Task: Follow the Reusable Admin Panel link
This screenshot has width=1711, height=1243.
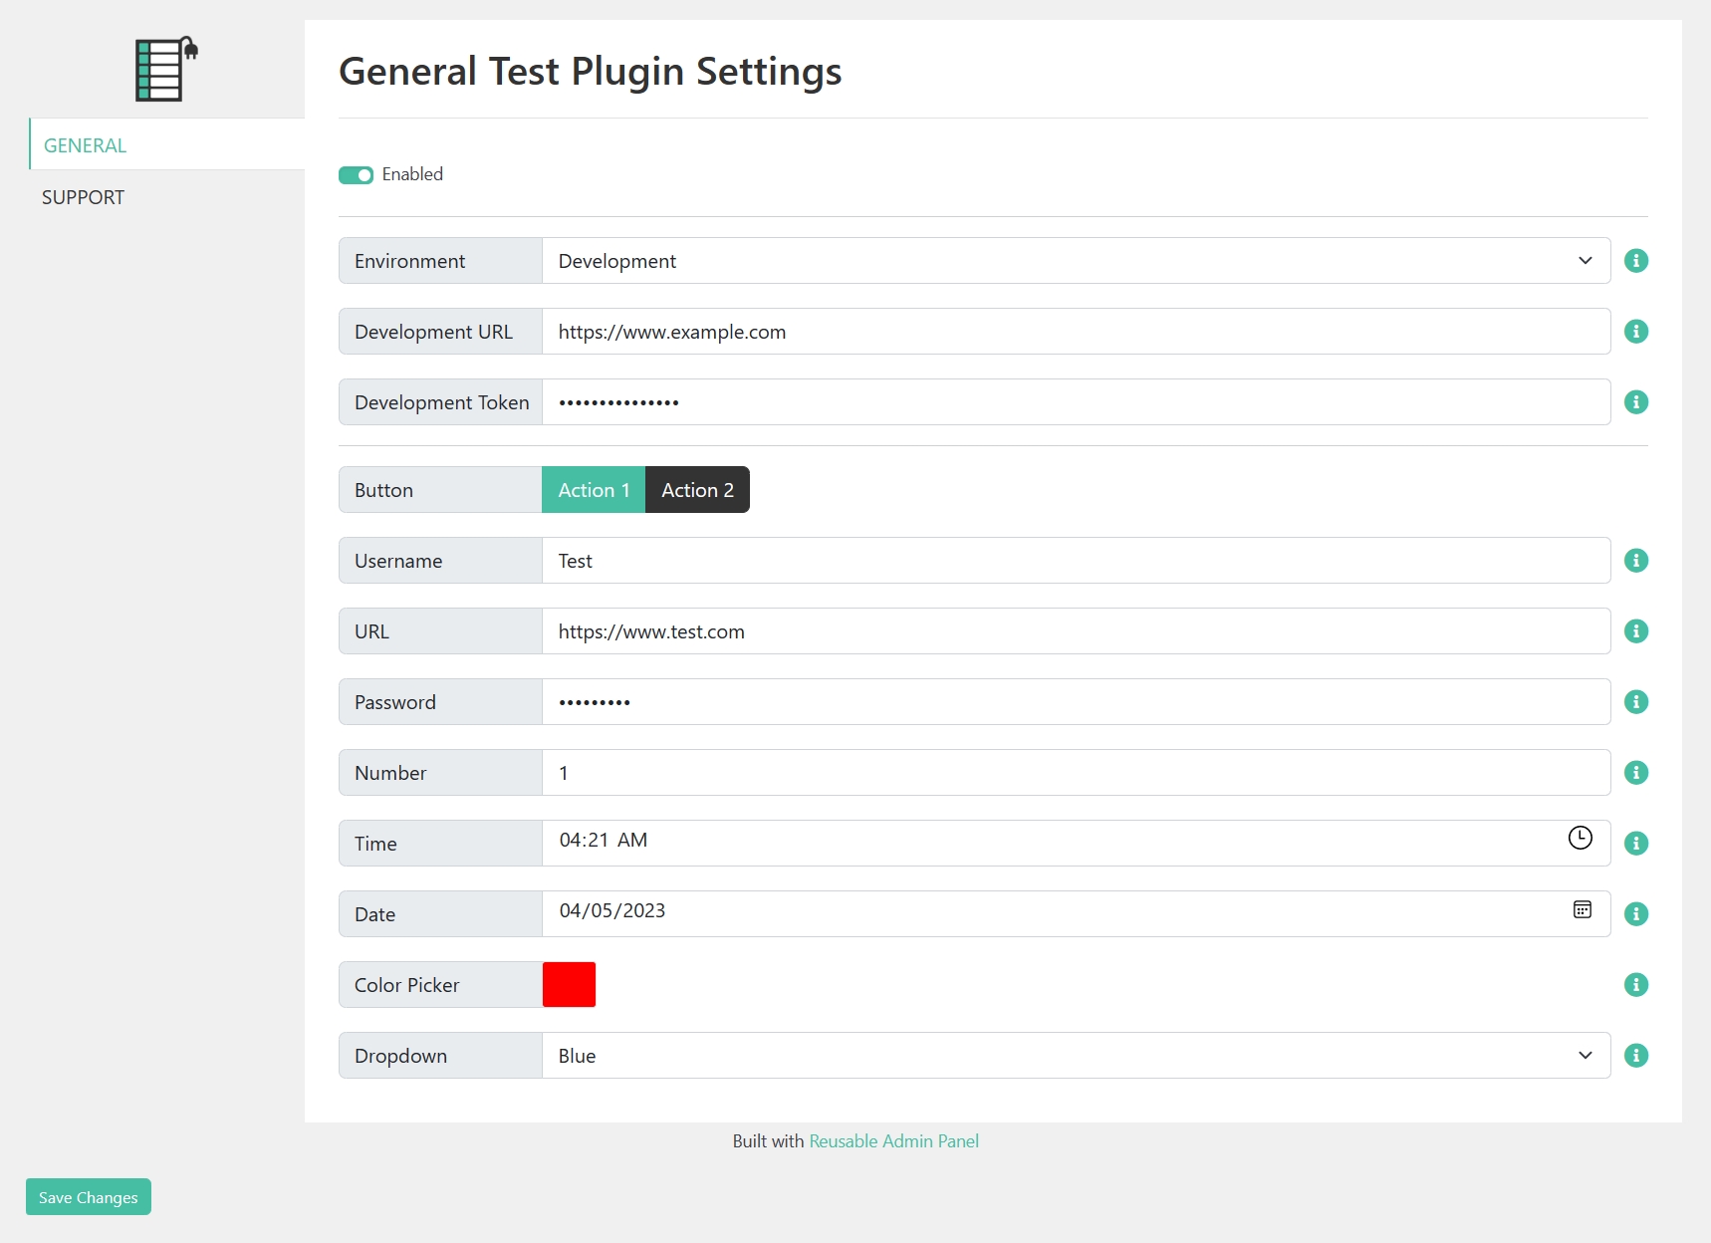Action: tap(893, 1141)
